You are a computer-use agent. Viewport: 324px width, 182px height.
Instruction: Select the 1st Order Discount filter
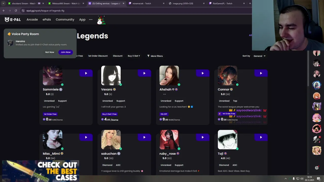tap(98, 56)
